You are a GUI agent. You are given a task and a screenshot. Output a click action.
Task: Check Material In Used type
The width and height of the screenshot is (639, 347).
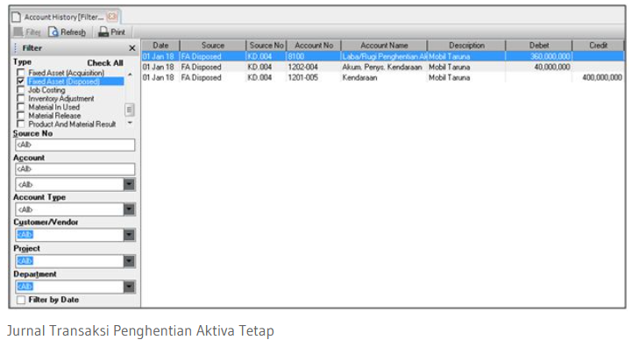20,107
